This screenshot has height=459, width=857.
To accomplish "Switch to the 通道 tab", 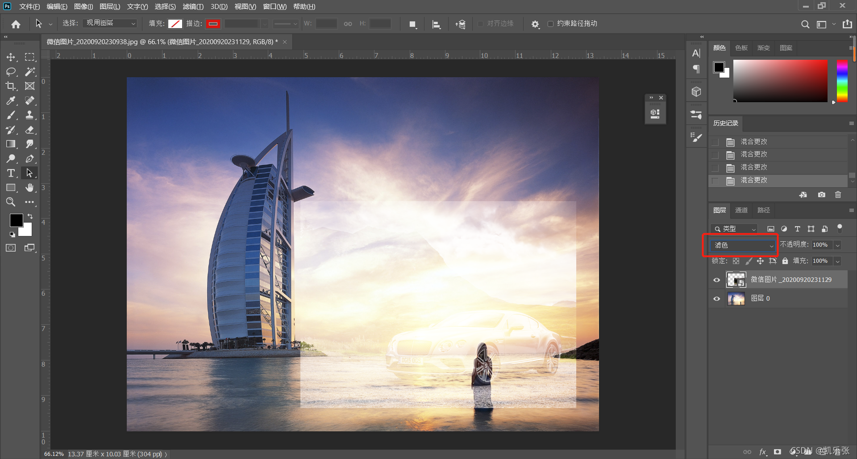I will coord(741,210).
